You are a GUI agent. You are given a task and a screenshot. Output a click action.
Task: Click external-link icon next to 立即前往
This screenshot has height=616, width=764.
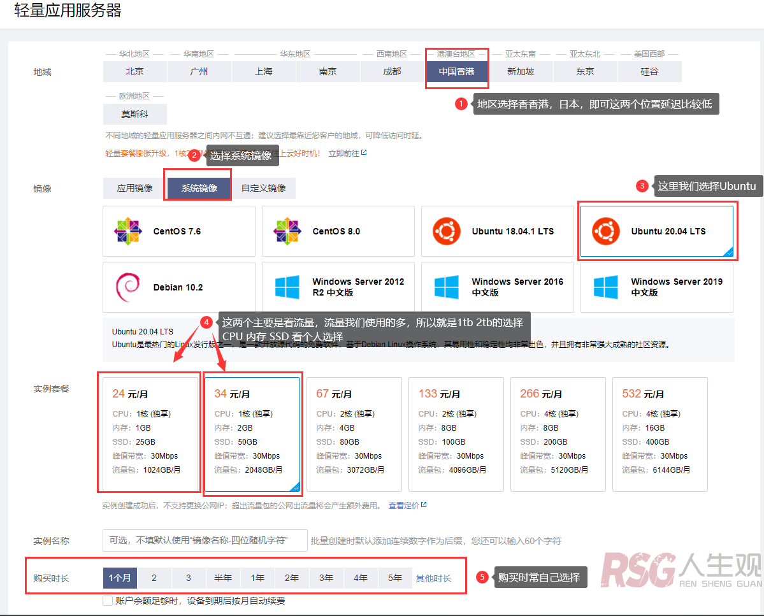[x=363, y=153]
